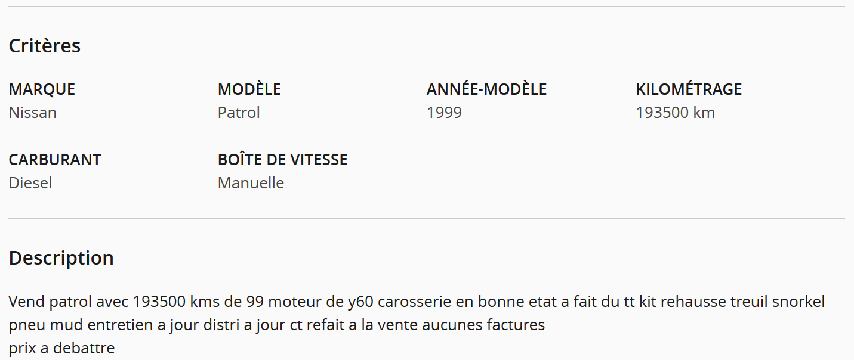
Task: Click the Patrol model value
Action: coord(239,113)
